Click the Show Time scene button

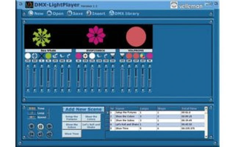tap(72, 134)
